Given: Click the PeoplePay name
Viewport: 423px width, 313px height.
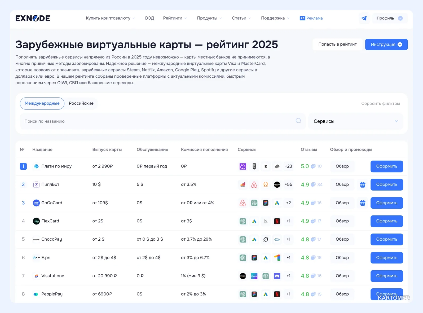Looking at the screenshot, I should [x=52, y=294].
